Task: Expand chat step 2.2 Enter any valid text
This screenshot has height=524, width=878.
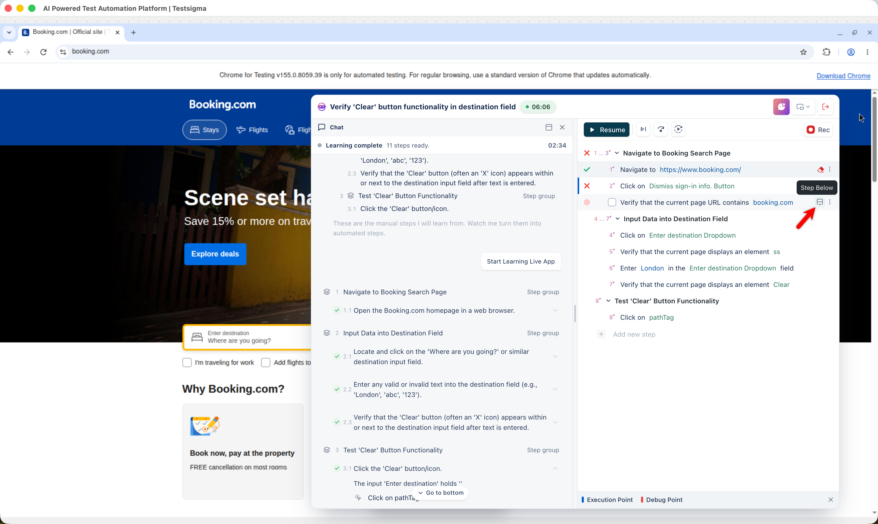Action: (555, 389)
